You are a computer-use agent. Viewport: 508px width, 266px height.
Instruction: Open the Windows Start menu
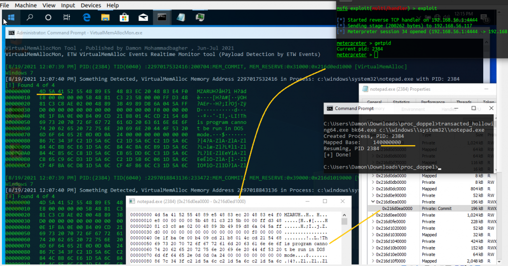pos(11,17)
